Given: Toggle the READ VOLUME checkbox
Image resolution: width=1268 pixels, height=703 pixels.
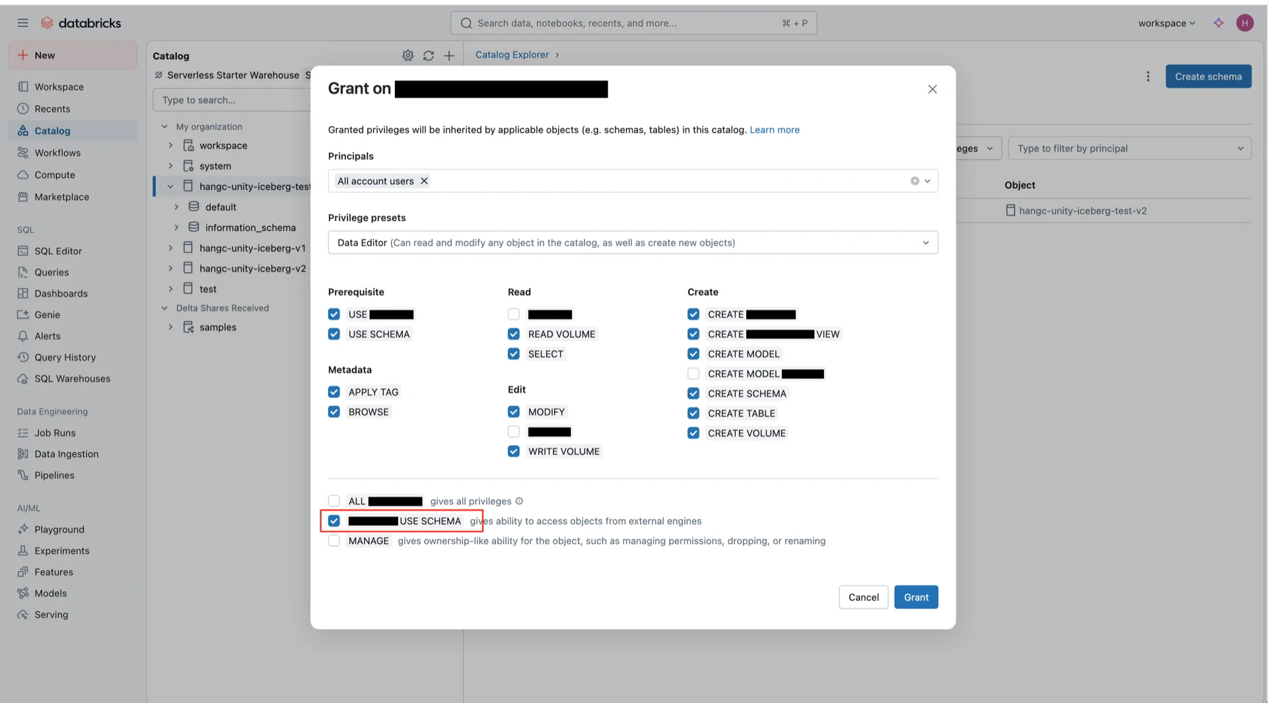Looking at the screenshot, I should [x=514, y=334].
